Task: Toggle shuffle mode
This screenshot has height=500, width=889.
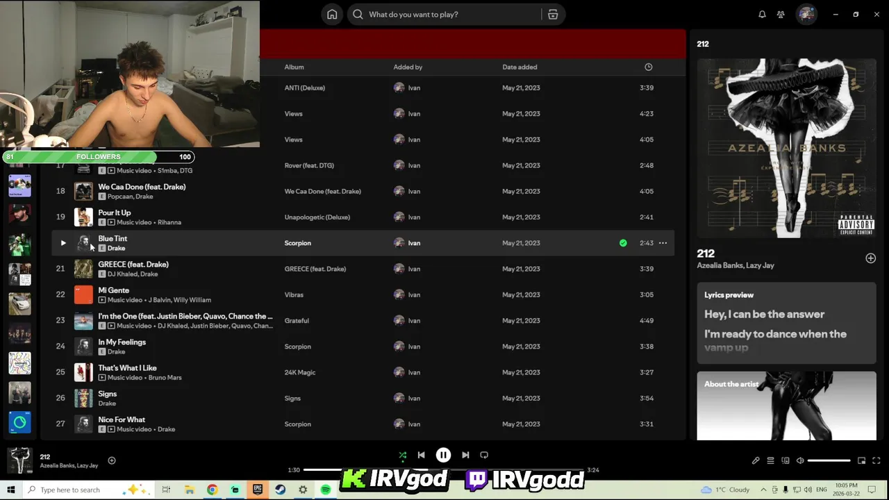Action: 402,455
